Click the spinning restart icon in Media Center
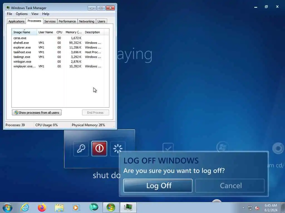 click(x=118, y=149)
